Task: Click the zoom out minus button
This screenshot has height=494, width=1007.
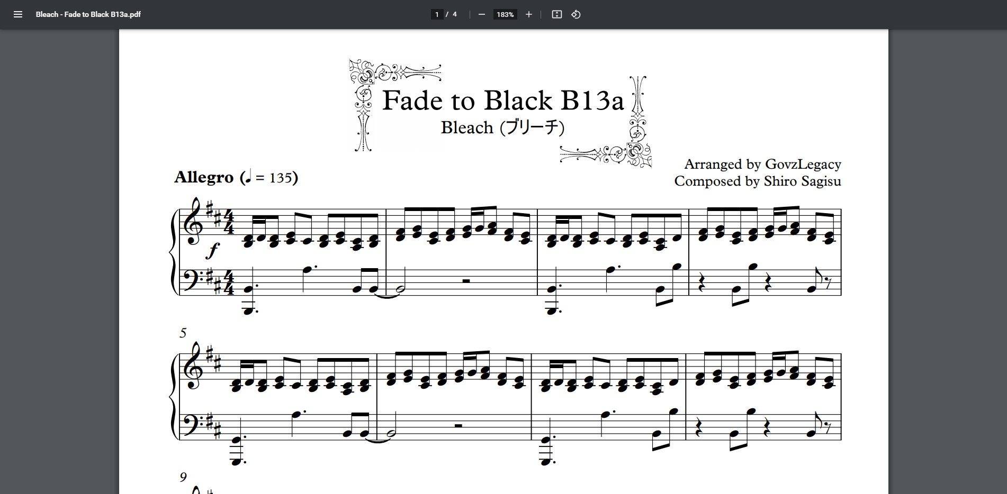Action: pos(481,14)
